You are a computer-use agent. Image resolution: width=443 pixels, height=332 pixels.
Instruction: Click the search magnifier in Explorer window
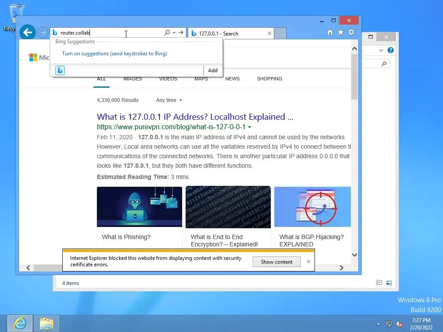coord(384,64)
